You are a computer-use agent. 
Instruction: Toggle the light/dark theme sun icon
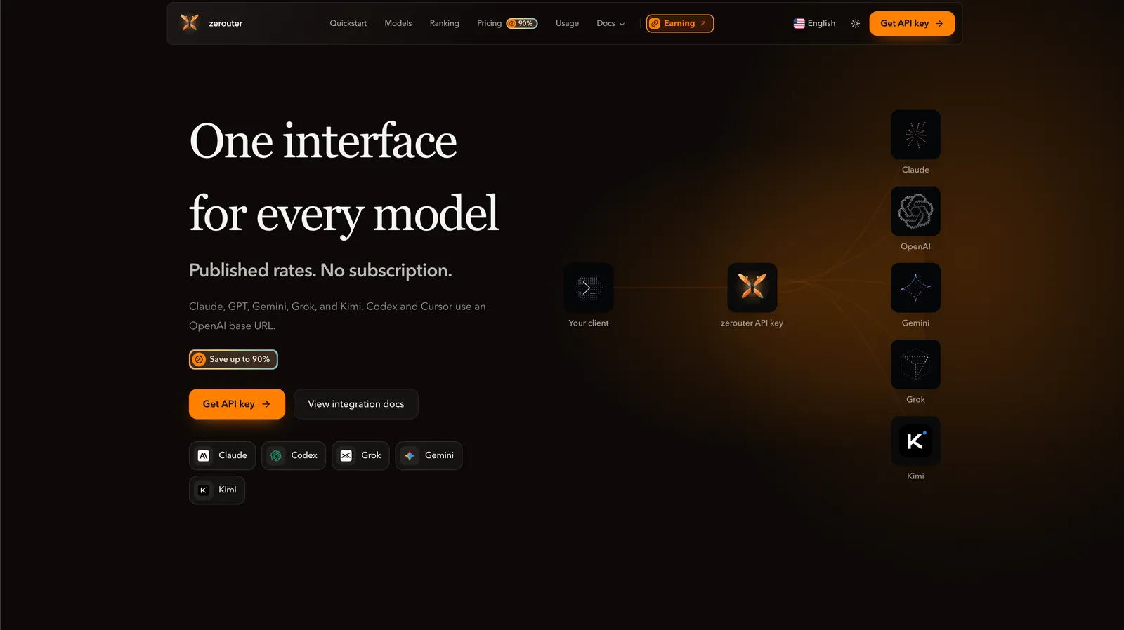click(x=855, y=23)
